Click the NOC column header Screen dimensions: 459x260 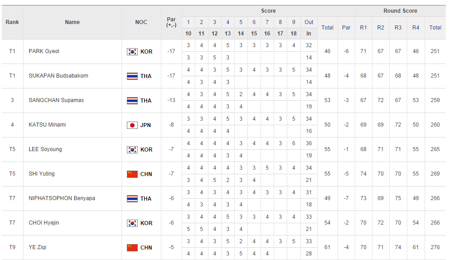[141, 22]
